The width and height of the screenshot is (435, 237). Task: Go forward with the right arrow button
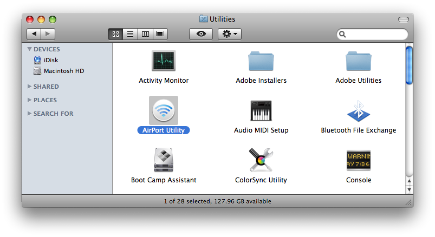[x=48, y=34]
